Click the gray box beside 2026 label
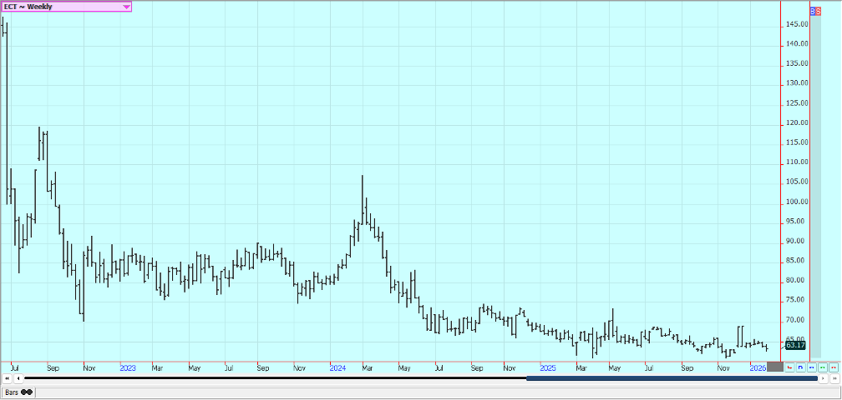842x400 pixels. click(775, 367)
